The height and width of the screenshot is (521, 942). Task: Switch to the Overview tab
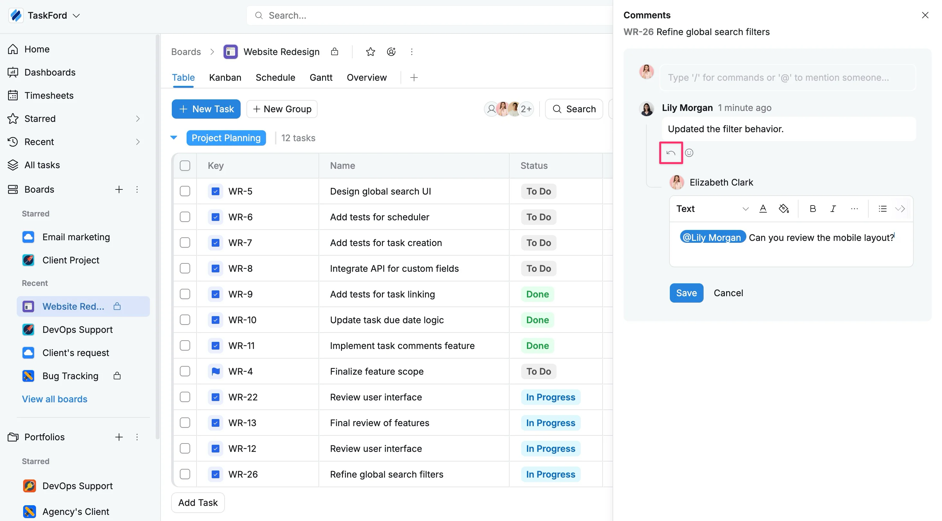point(367,78)
